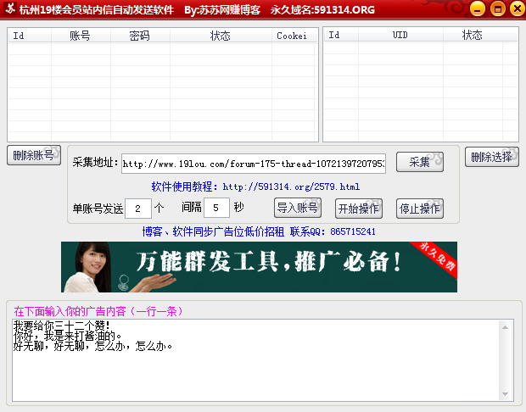Click the line 我要给你三十二个赞!
The width and height of the screenshot is (526, 412).
coord(61,326)
